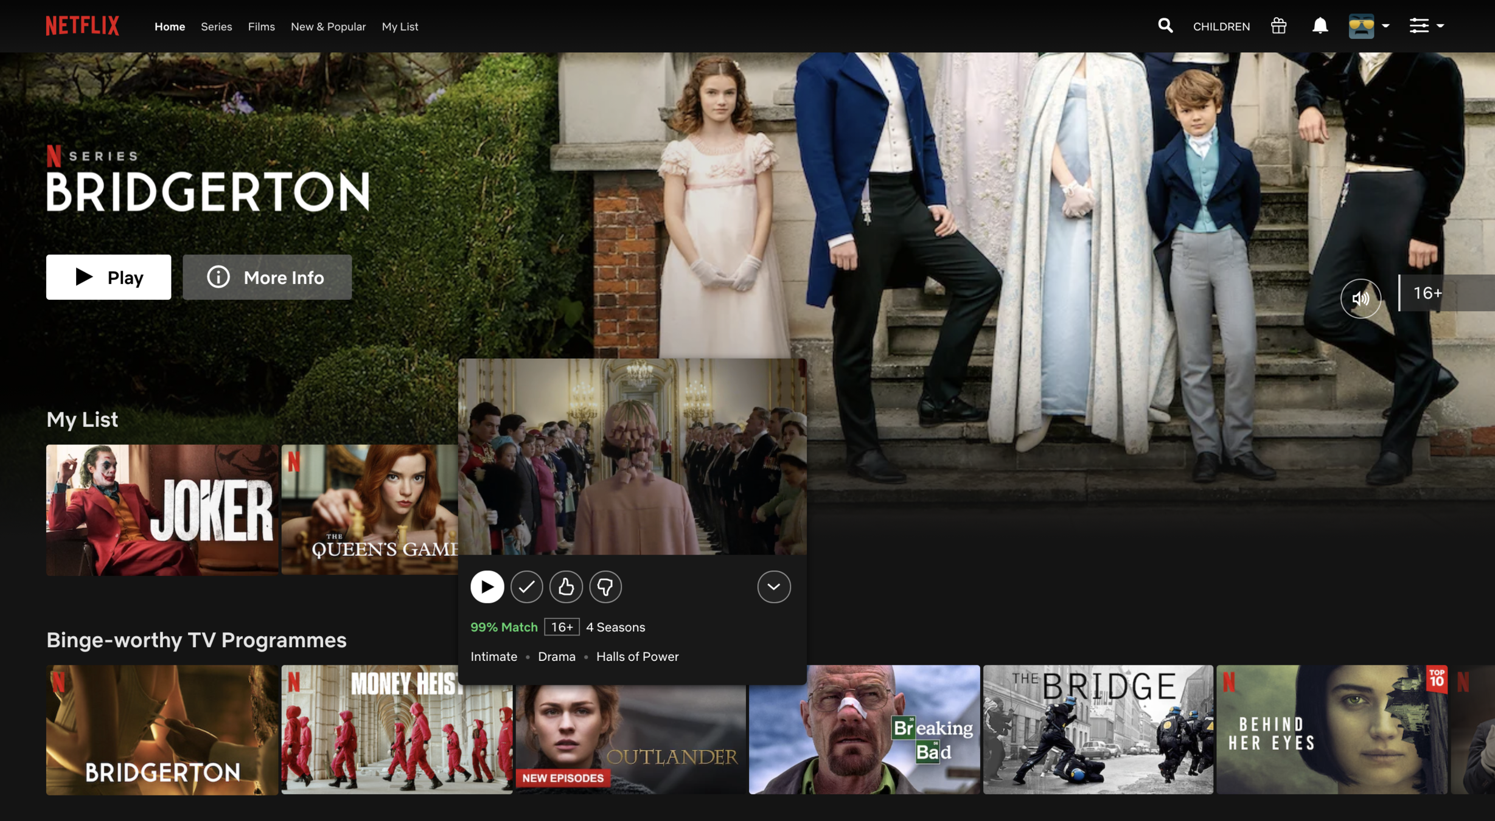Open the Joker thumbnail in My List
1495x821 pixels.
(162, 510)
